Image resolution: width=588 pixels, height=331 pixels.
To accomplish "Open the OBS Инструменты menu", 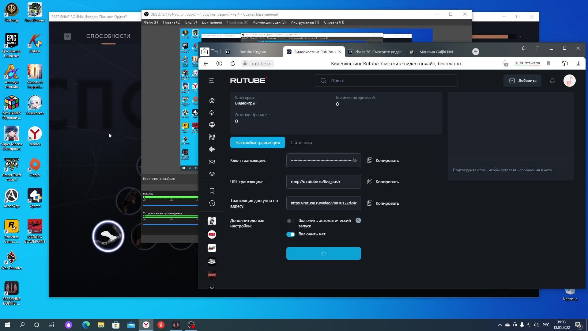I will (x=304, y=22).
